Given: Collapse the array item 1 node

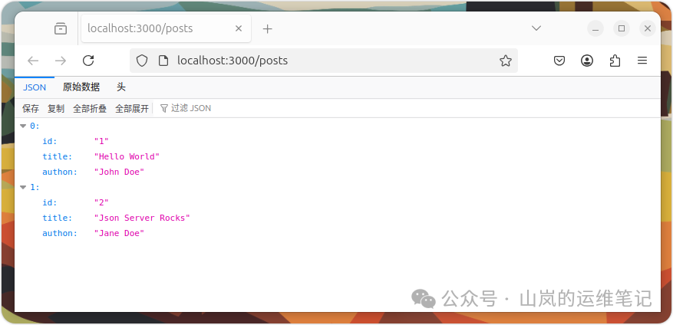Looking at the screenshot, I should (x=23, y=187).
